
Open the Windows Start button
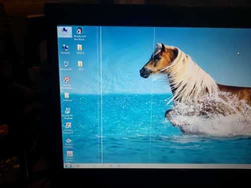click(x=68, y=165)
